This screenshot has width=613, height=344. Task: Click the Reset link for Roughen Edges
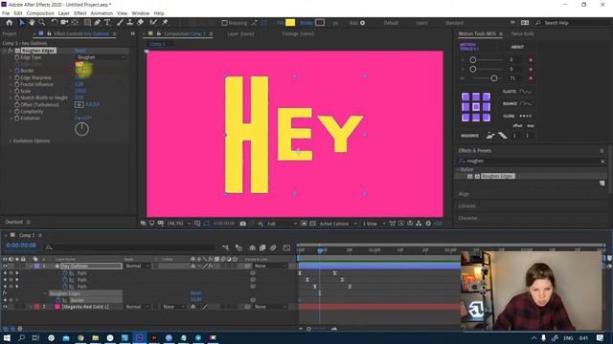(80, 51)
